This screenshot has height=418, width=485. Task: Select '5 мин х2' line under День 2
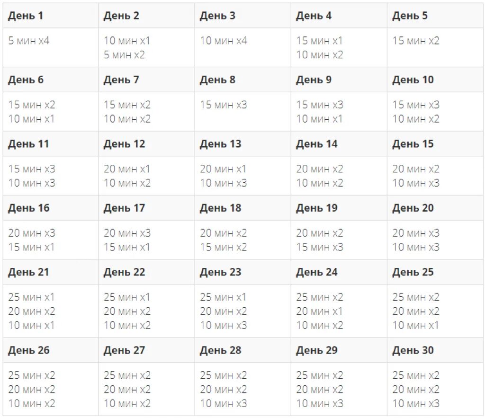point(125,55)
